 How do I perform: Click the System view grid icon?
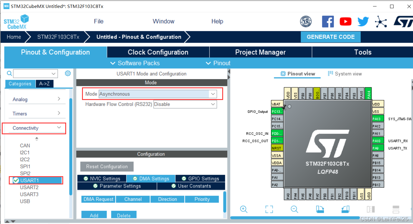[x=330, y=74]
